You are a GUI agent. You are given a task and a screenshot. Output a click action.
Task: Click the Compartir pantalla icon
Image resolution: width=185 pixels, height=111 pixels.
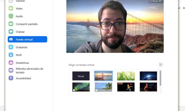click(11, 24)
